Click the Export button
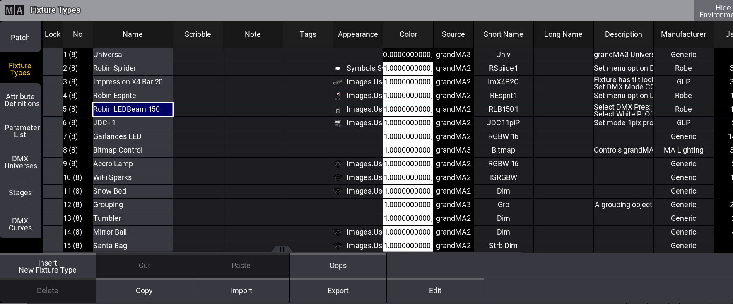 [338, 291]
